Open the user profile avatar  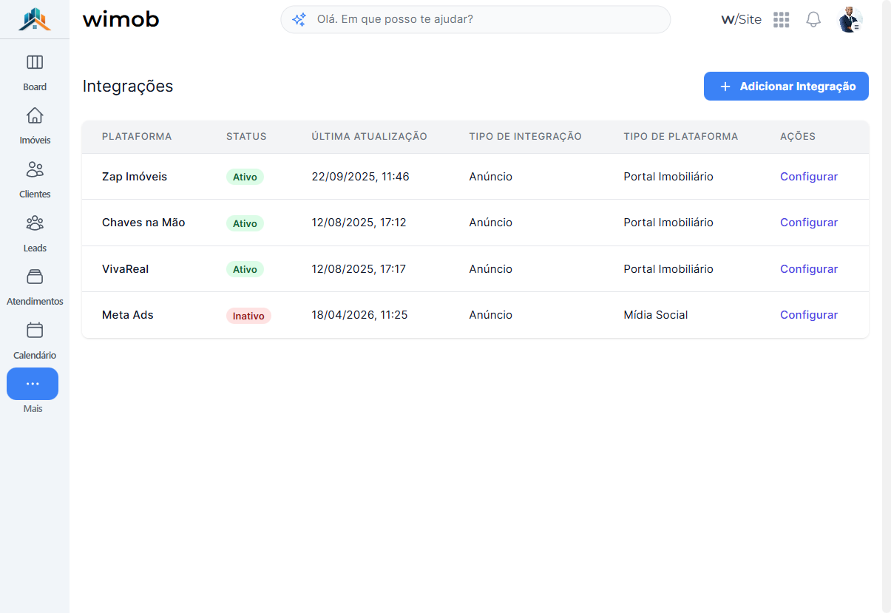tap(850, 20)
